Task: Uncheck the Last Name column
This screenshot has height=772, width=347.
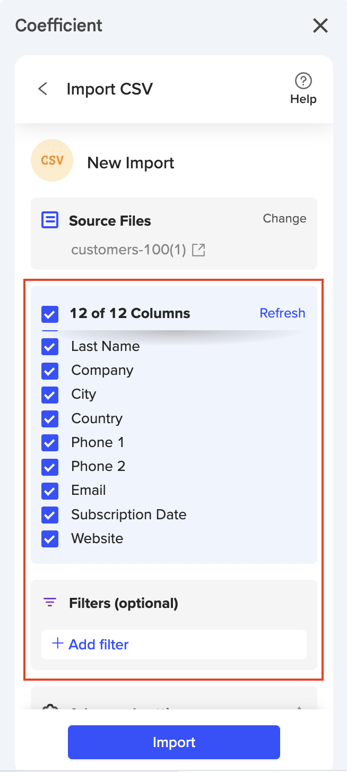Action: coord(49,347)
